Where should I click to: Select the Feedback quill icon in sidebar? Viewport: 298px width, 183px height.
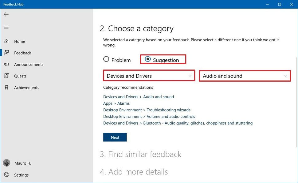[6, 52]
